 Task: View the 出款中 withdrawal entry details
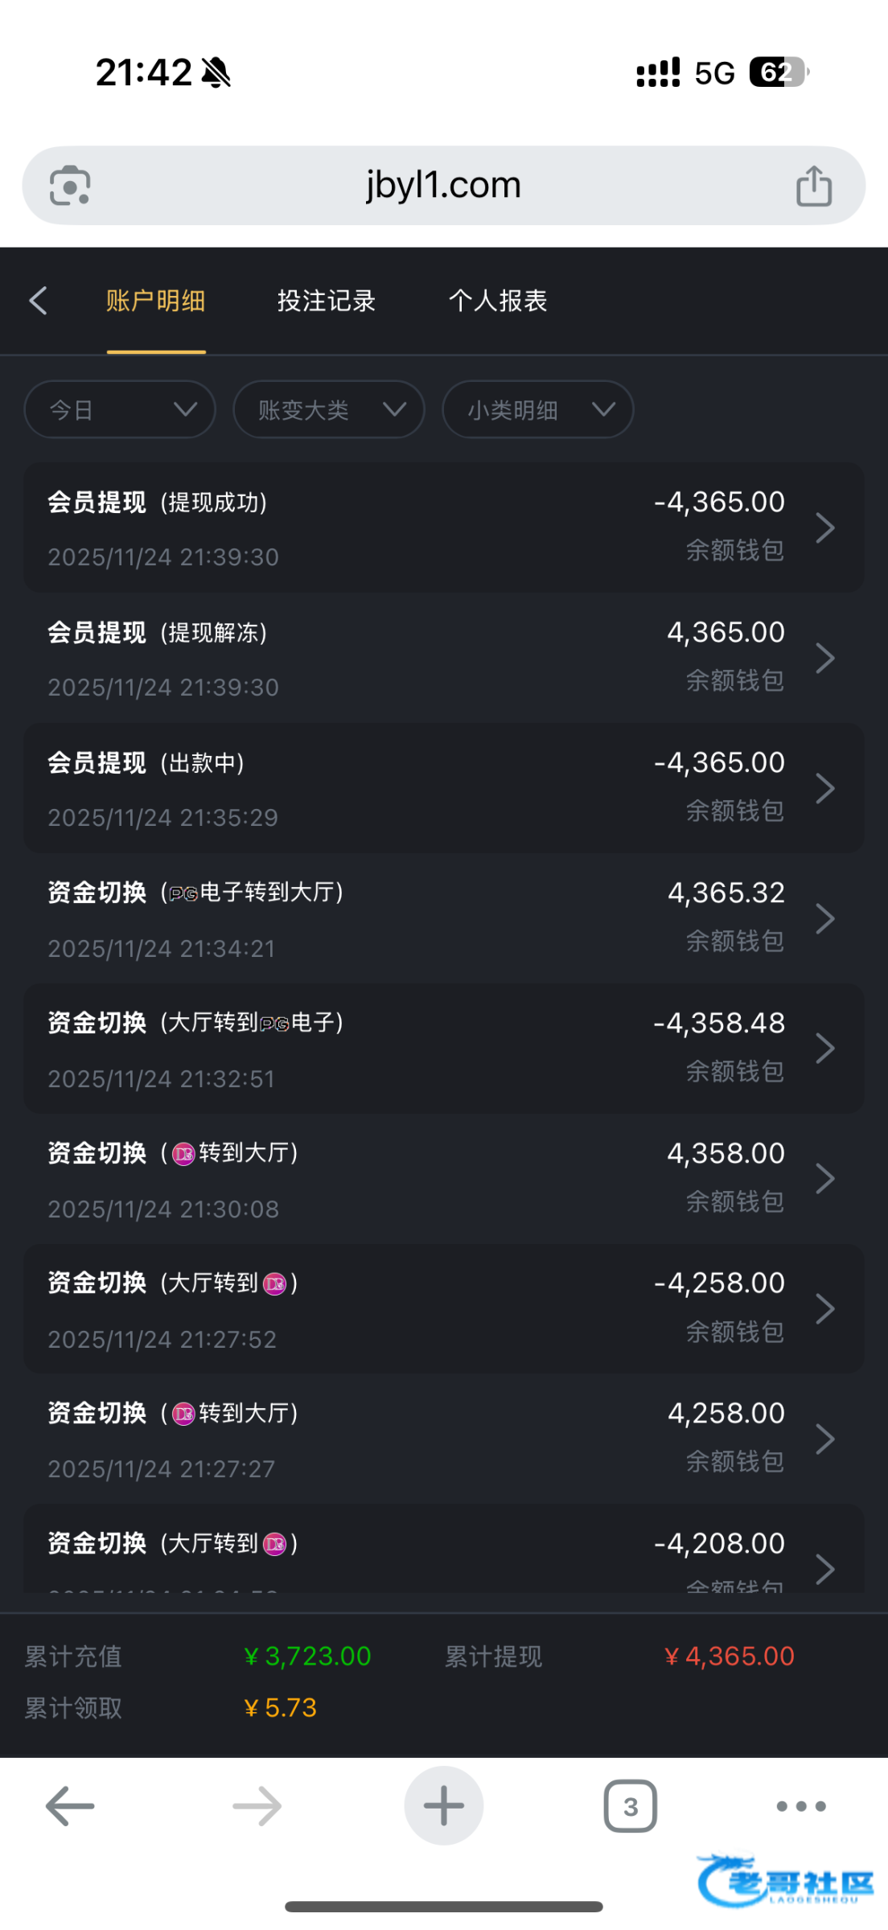(444, 788)
